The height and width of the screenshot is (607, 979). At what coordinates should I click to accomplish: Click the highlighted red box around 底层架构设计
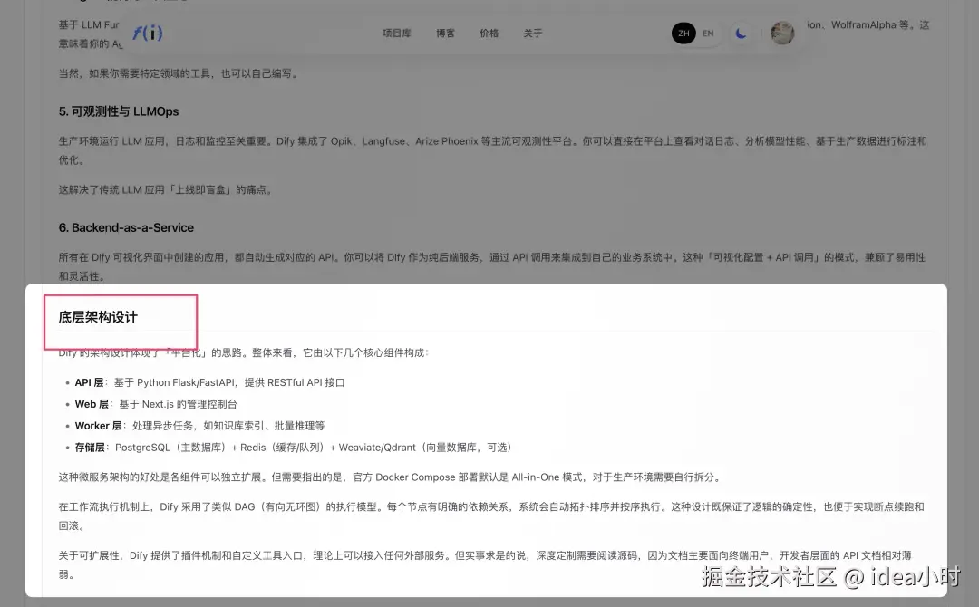pos(121,320)
